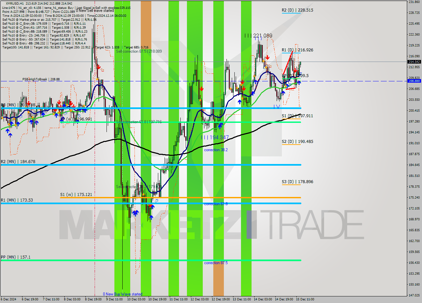
Task: Select the R1 (MN) | 173.53 level label
Action: (x=17, y=200)
